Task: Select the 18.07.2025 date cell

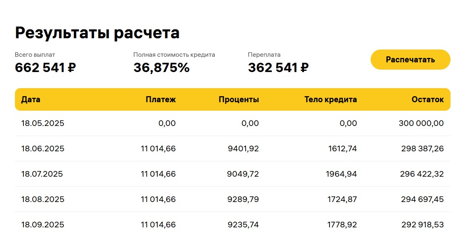Action: coord(42,174)
